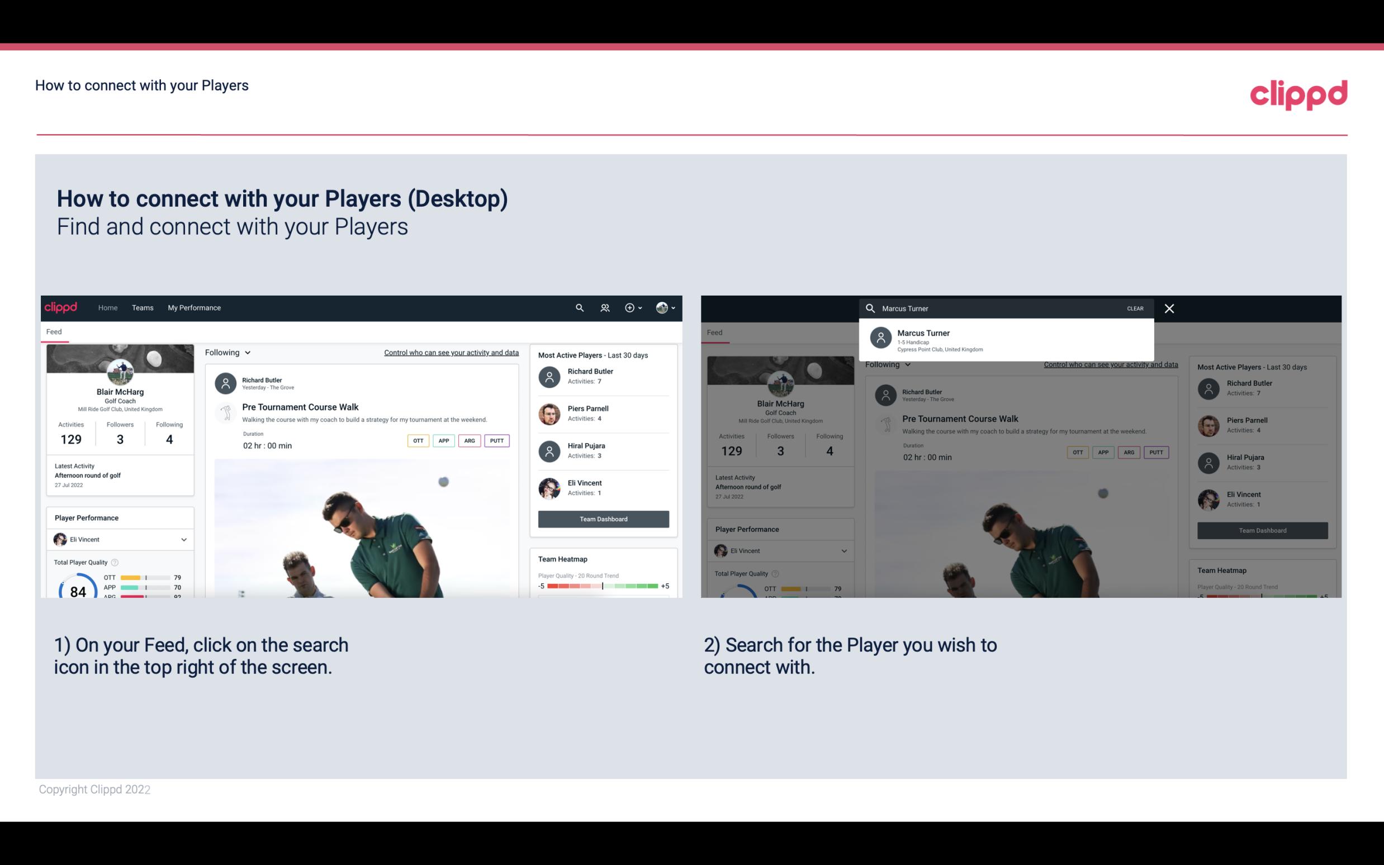Click the PUTT performance category icon
Image resolution: width=1384 pixels, height=865 pixels.
[495, 440]
